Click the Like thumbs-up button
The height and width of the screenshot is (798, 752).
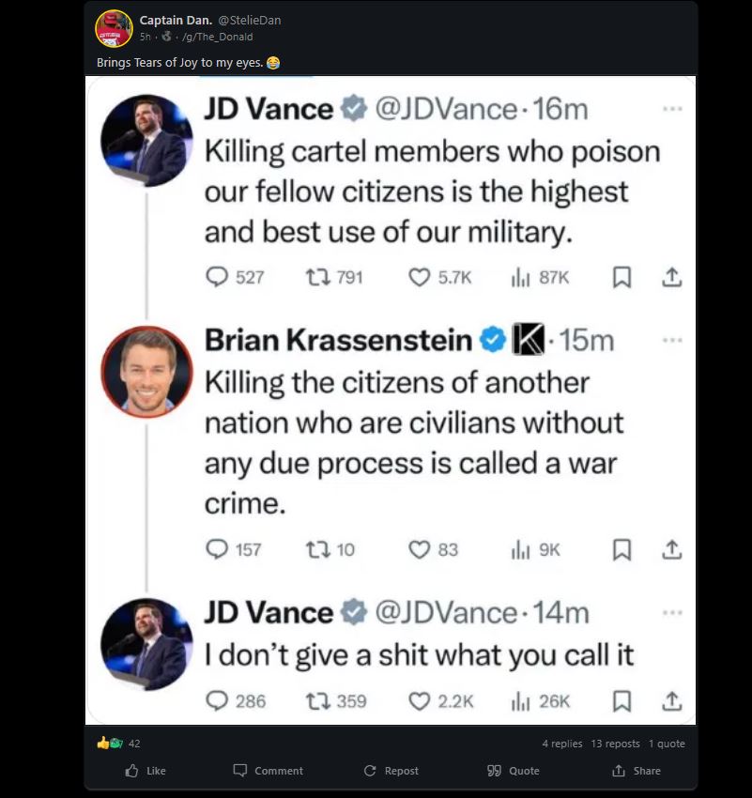[x=145, y=771]
